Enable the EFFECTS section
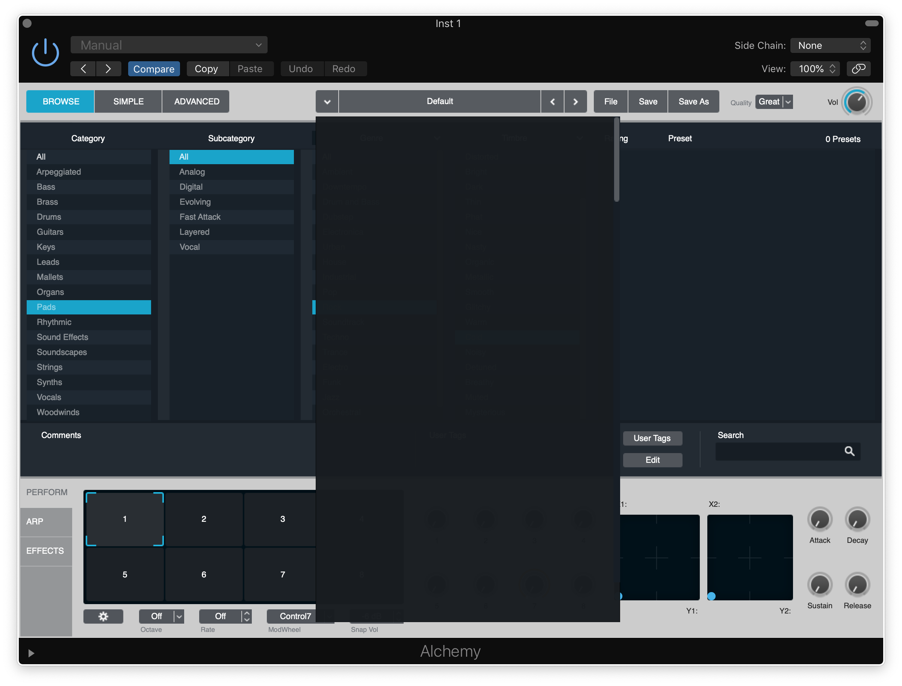The height and width of the screenshot is (686, 902). (45, 550)
